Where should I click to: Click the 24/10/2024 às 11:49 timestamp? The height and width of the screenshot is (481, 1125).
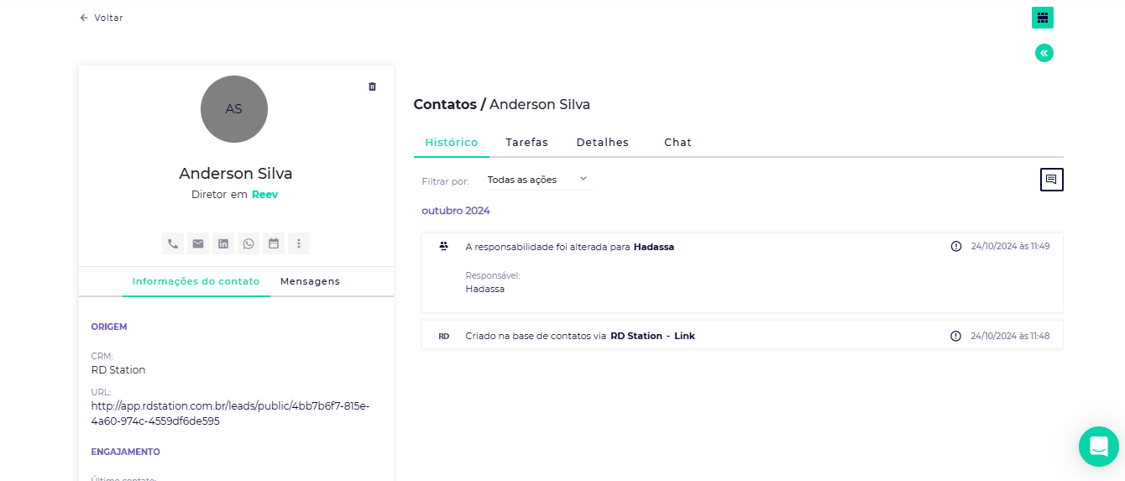tap(1010, 247)
